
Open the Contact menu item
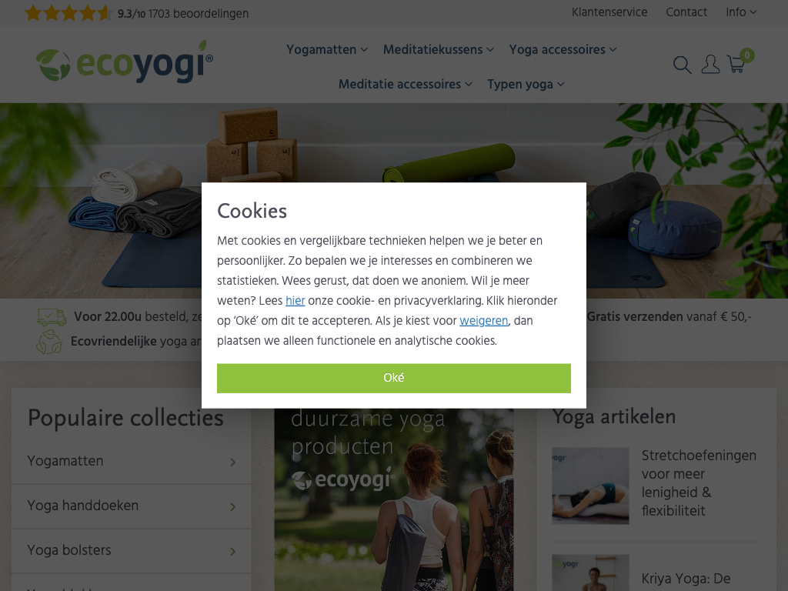coord(686,12)
